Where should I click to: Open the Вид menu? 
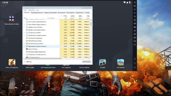click(x=37, y=10)
